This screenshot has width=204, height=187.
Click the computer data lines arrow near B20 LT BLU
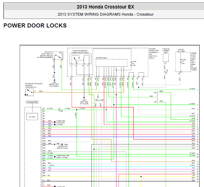click(x=55, y=156)
